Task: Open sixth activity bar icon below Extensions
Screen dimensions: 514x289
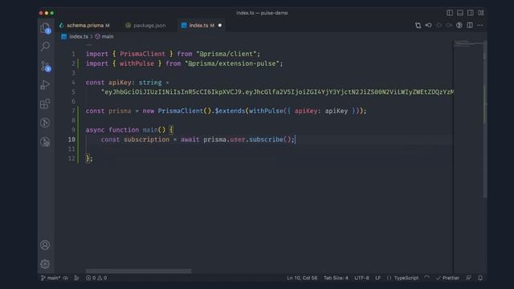Action: (x=45, y=123)
